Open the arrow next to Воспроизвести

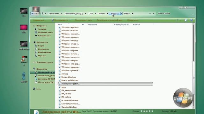click(70, 20)
